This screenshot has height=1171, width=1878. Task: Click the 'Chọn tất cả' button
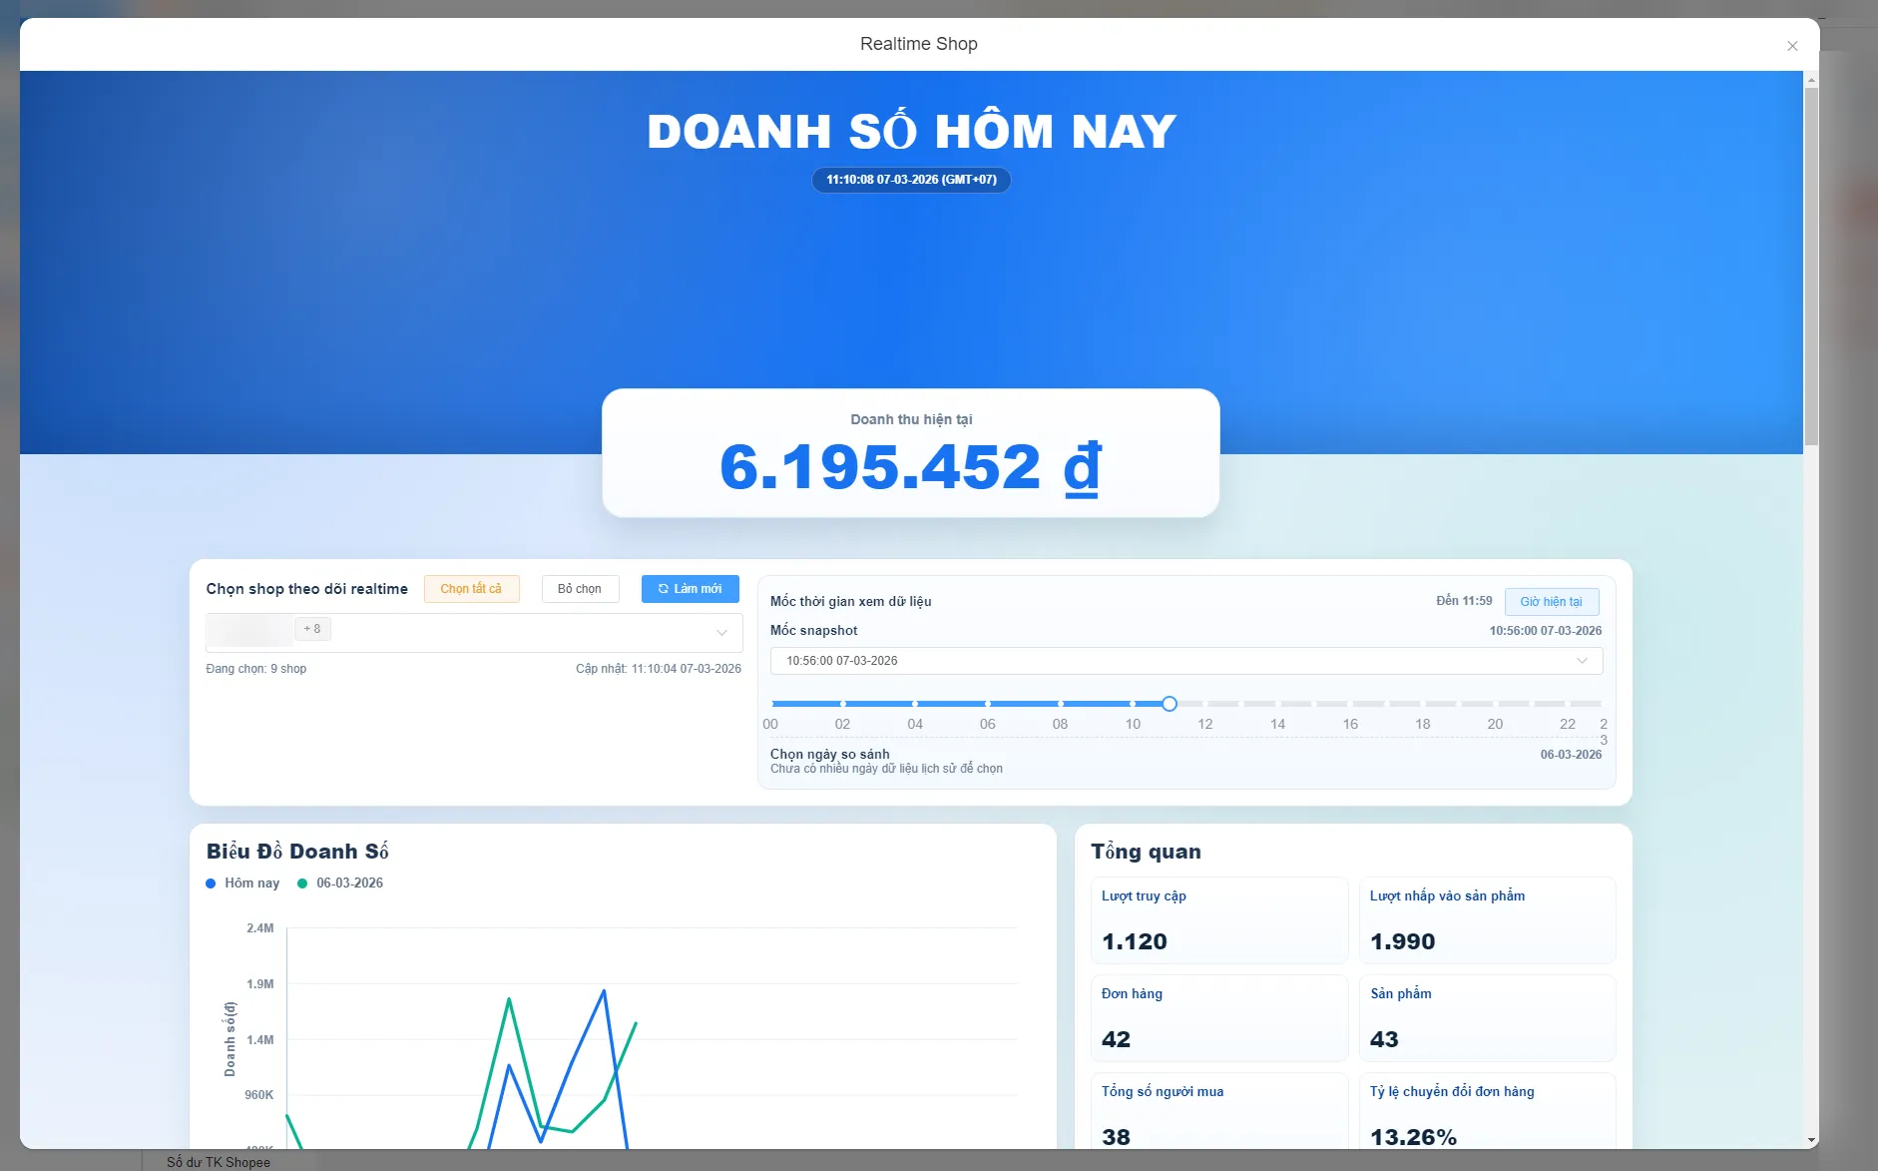click(471, 589)
